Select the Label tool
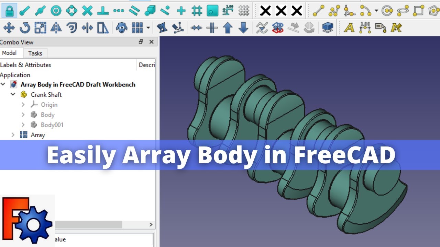The height and width of the screenshot is (247, 440). coord(381,27)
